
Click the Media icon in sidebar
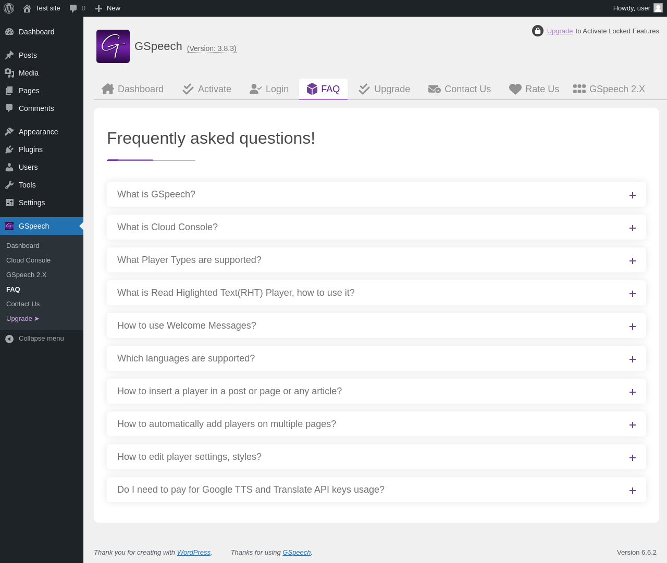[9, 73]
